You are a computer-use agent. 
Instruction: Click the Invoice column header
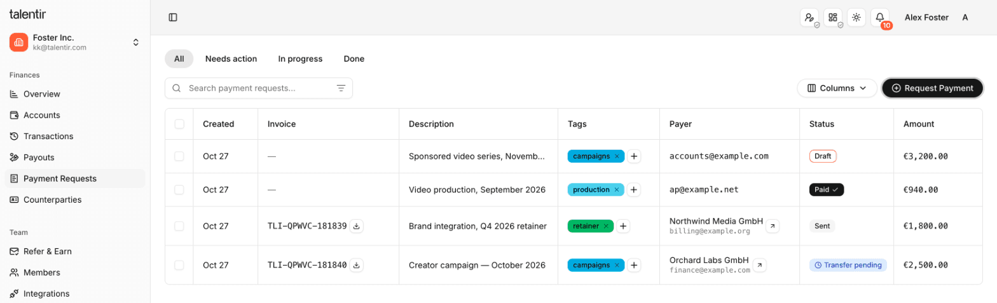[282, 124]
